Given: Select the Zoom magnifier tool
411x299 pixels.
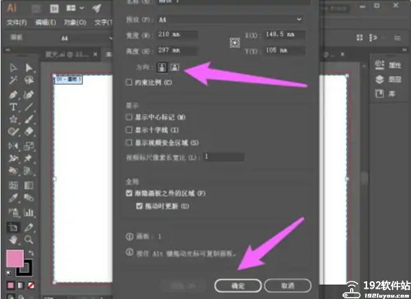Looking at the screenshot, I should pos(28,239).
